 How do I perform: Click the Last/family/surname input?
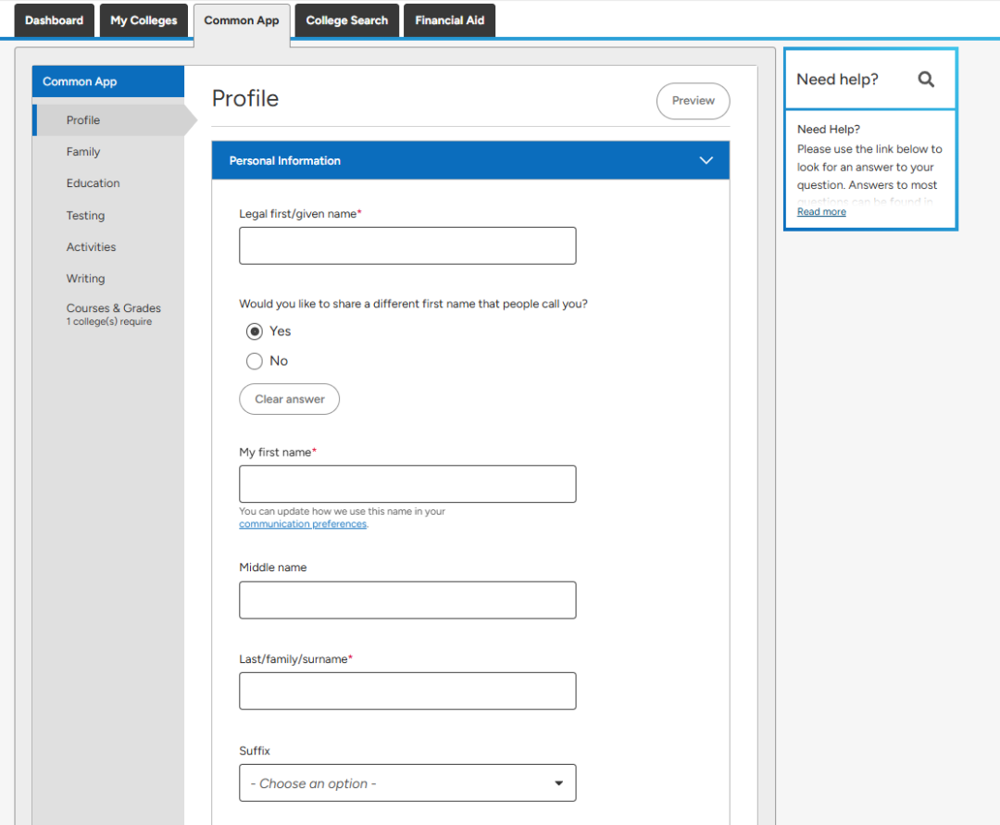407,691
